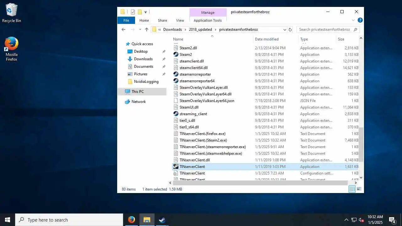The height and width of the screenshot is (226, 402).
Task: Sort files by Date modified column
Action: [275, 39]
